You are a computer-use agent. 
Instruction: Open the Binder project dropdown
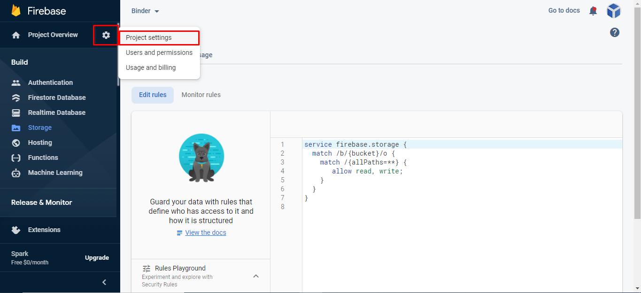(146, 11)
